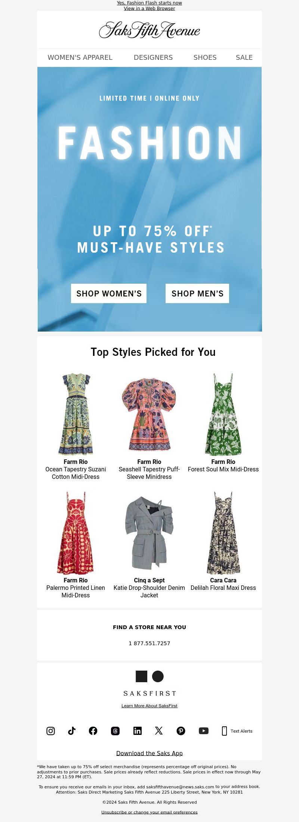Screen dimensions: 299x822
Task: Sign up via Text Alerts phone icon
Action: 224,731
